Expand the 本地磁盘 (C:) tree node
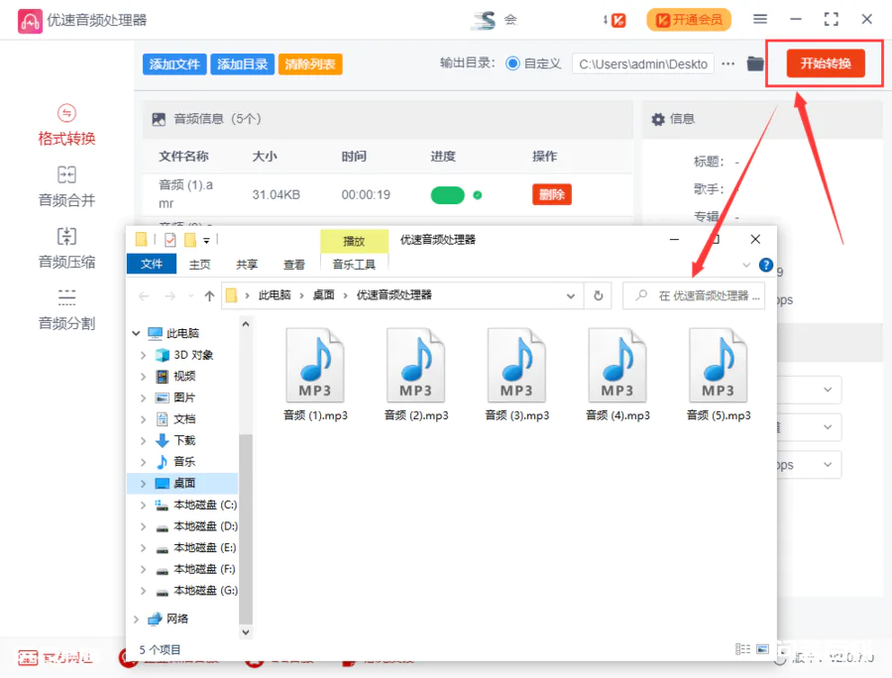This screenshot has width=892, height=678. click(144, 506)
